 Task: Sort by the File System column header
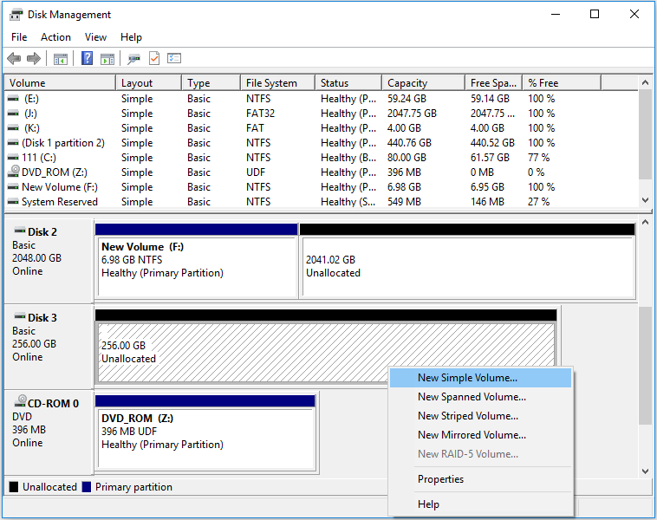tap(278, 83)
